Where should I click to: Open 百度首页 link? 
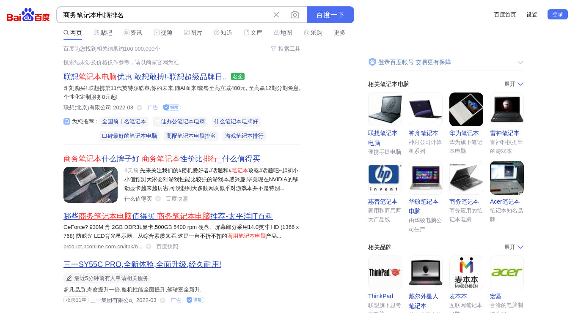[505, 14]
